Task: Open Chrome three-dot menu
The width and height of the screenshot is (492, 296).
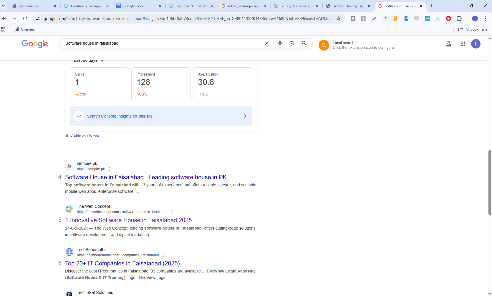Action: 486,19
